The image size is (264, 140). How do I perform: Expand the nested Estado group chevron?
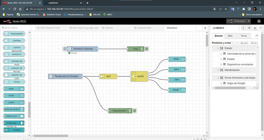tap(221, 59)
